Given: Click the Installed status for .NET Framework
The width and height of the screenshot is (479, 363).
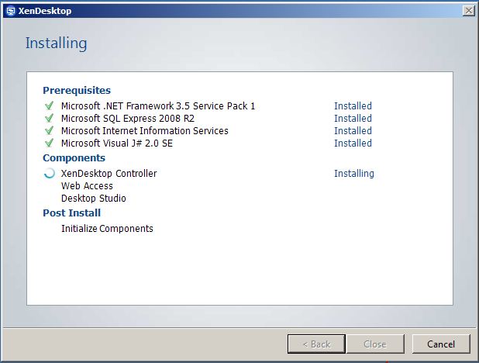Looking at the screenshot, I should point(353,105).
